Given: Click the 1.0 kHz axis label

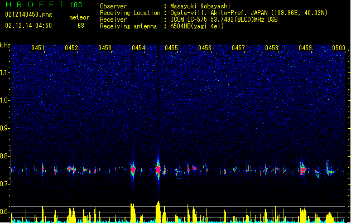Looking at the screenshot, I should pyautogui.click(x=4, y=100).
